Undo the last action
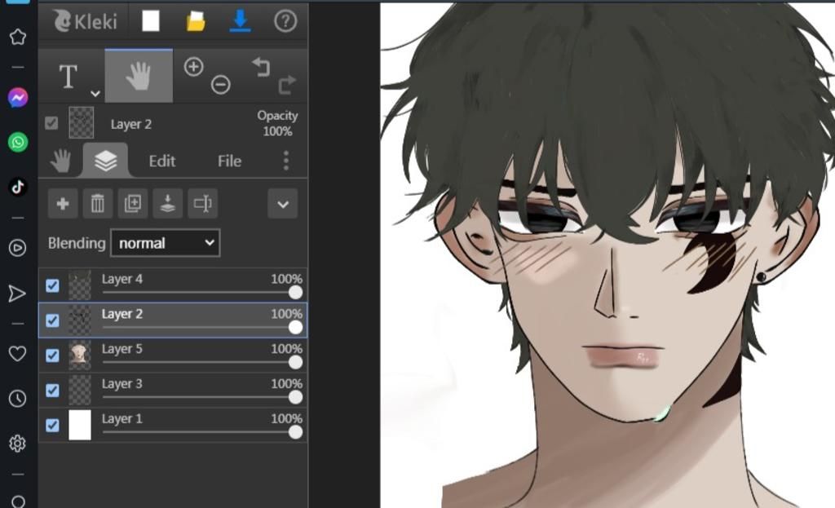 pyautogui.click(x=261, y=67)
